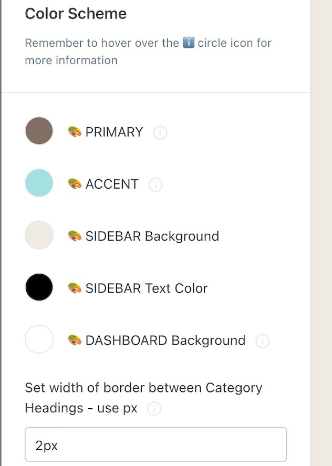Viewport: 332px width, 466px height.
Task: Click the DASHBOARD Background info icon
Action: [263, 341]
